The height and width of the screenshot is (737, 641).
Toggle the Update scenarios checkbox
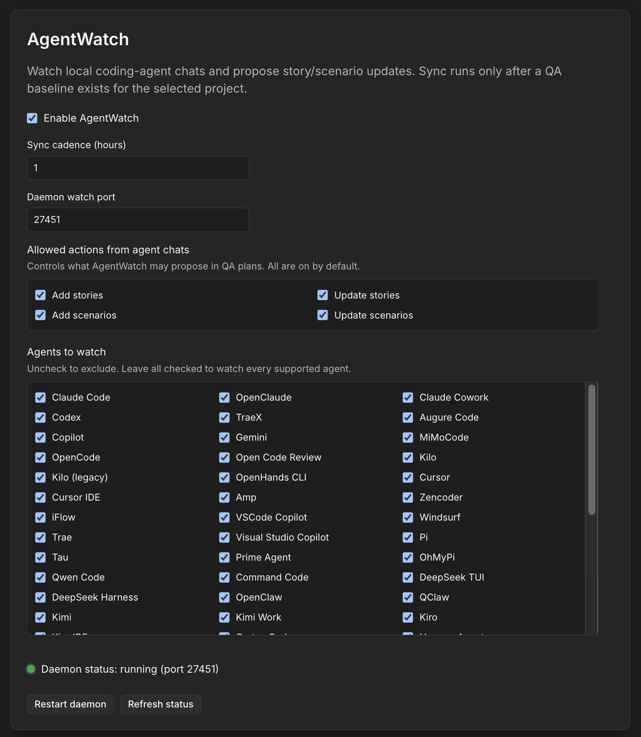323,315
